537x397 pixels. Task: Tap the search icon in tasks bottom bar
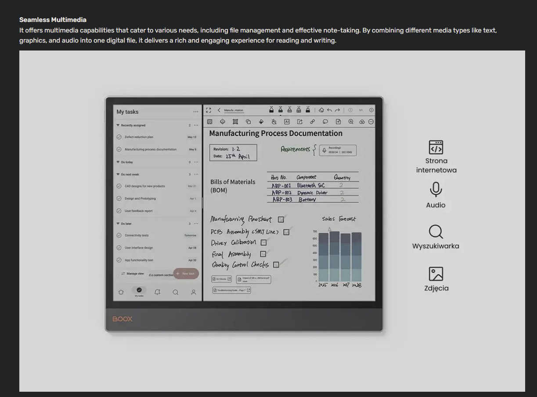tap(176, 292)
